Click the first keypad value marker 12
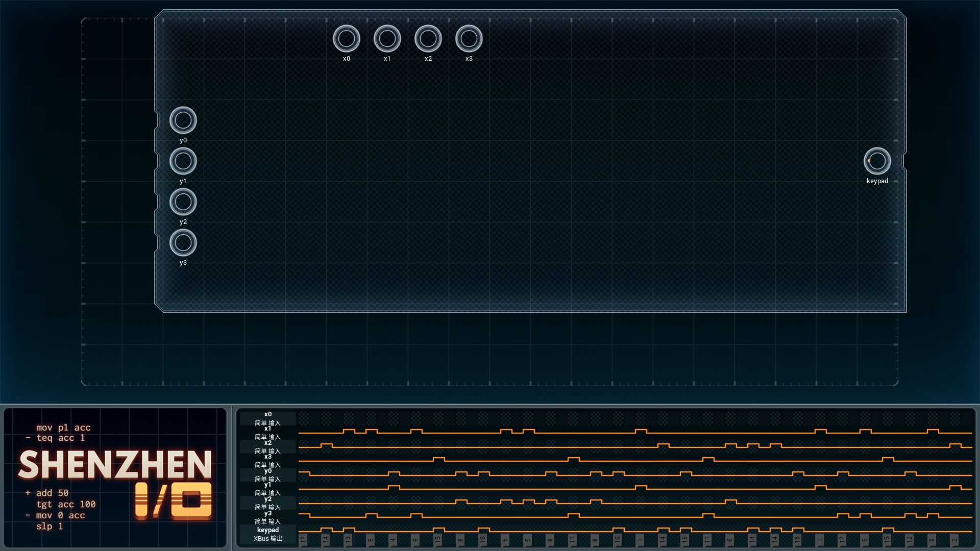980x551 pixels. (303, 539)
